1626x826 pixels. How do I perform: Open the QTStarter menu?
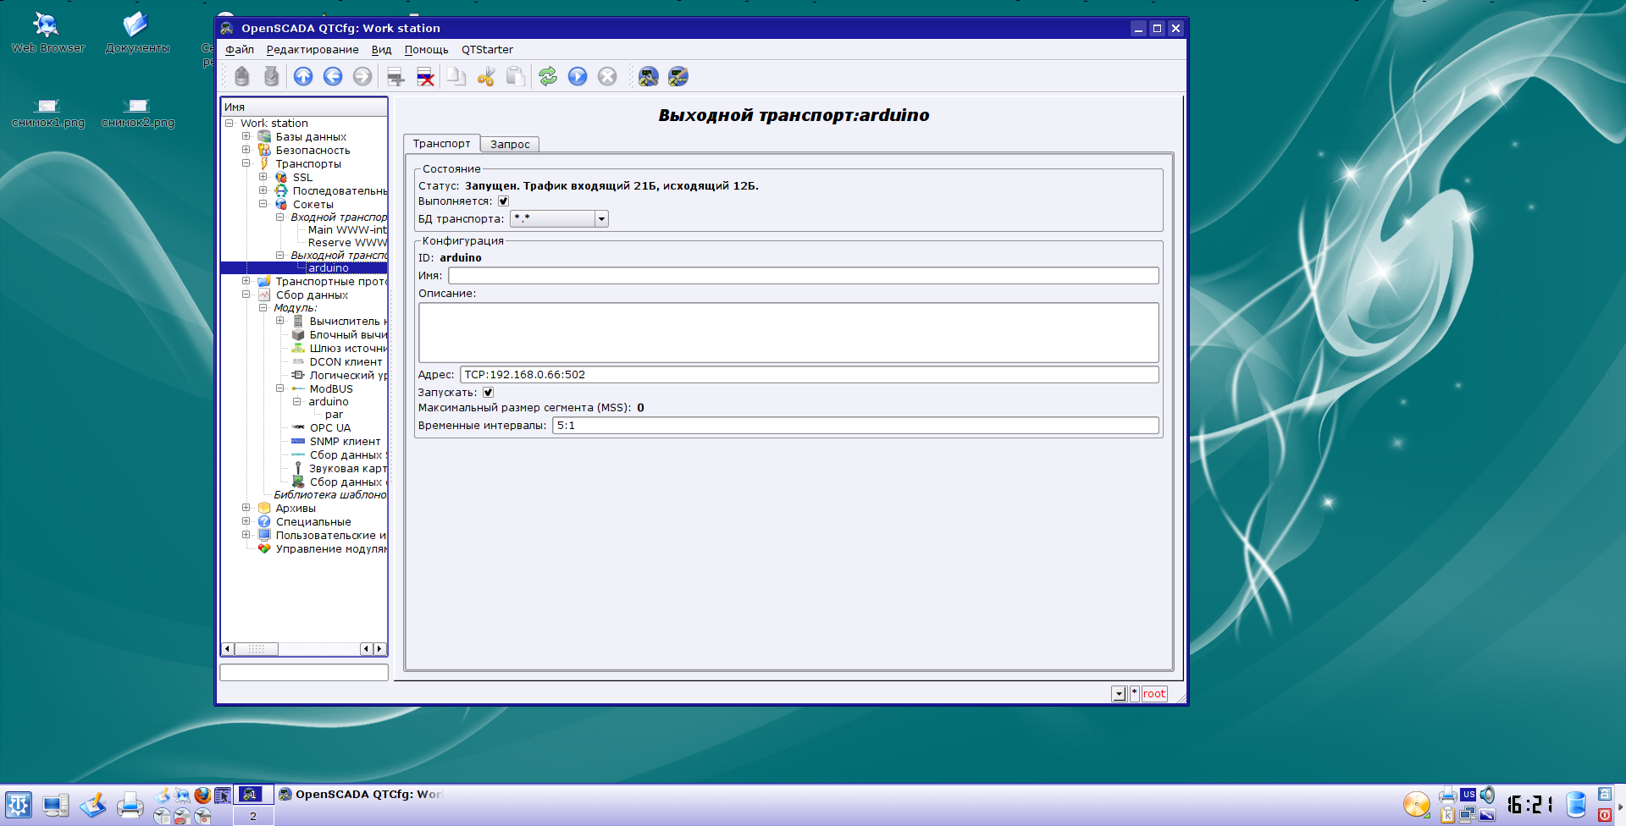click(x=487, y=50)
